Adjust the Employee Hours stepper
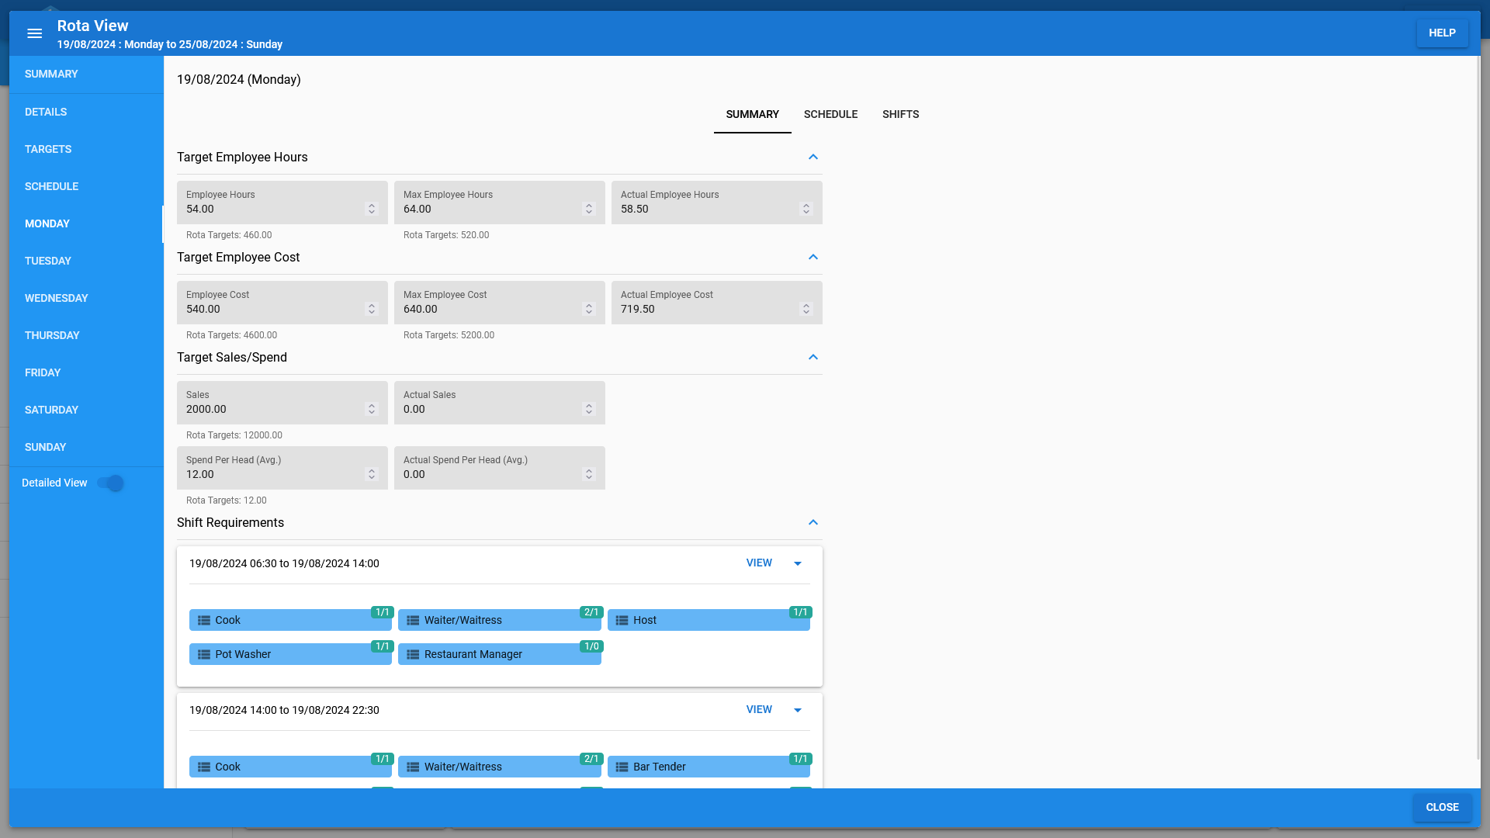Screen dimensions: 1490x838 tap(372, 209)
